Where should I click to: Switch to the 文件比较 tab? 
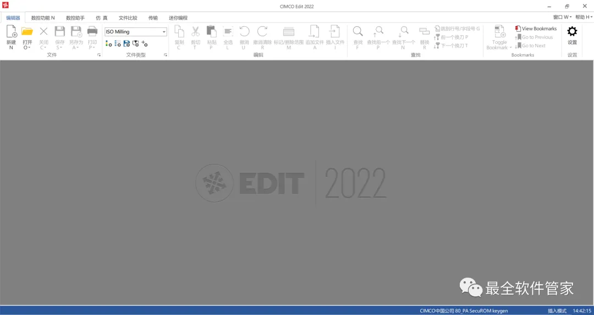point(128,18)
